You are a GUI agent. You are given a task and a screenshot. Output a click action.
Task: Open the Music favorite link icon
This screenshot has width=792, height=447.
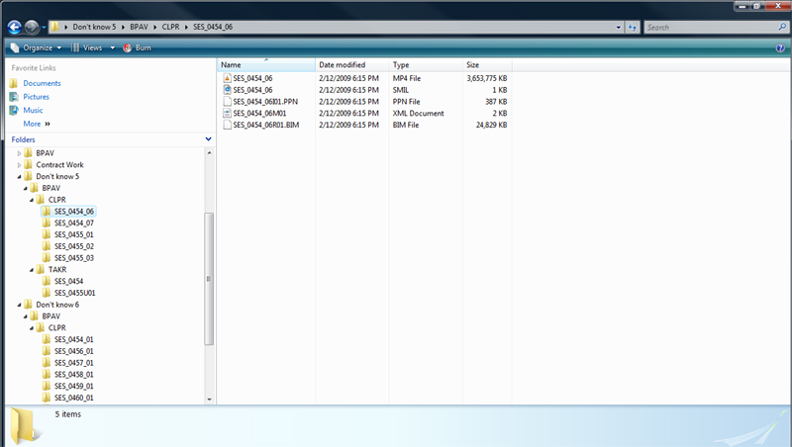coord(14,111)
